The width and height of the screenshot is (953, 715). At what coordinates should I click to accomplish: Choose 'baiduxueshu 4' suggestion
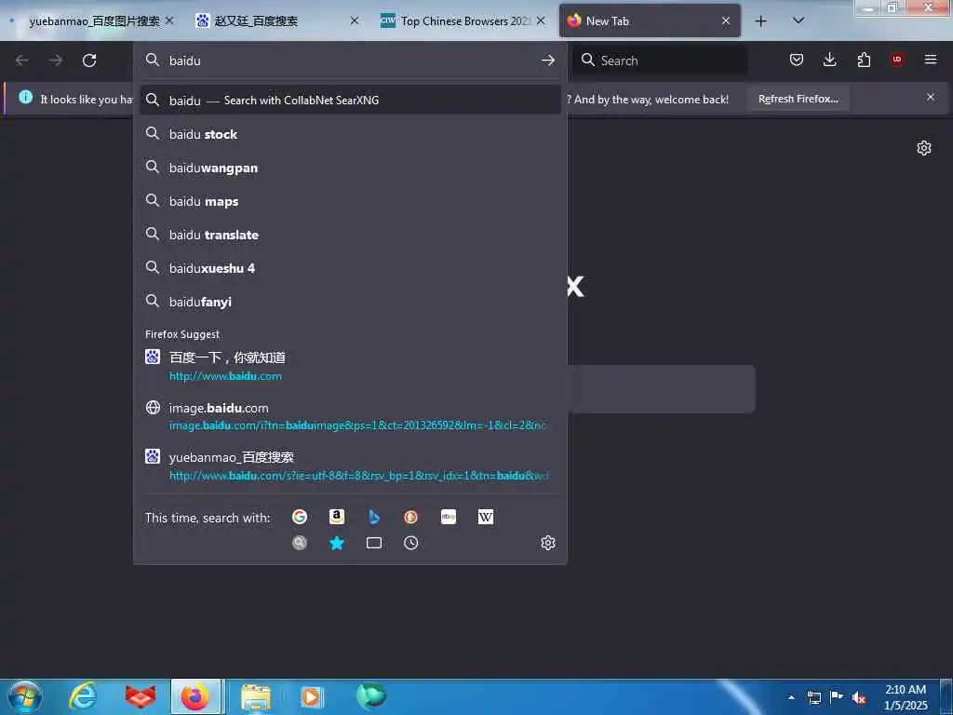(x=350, y=268)
